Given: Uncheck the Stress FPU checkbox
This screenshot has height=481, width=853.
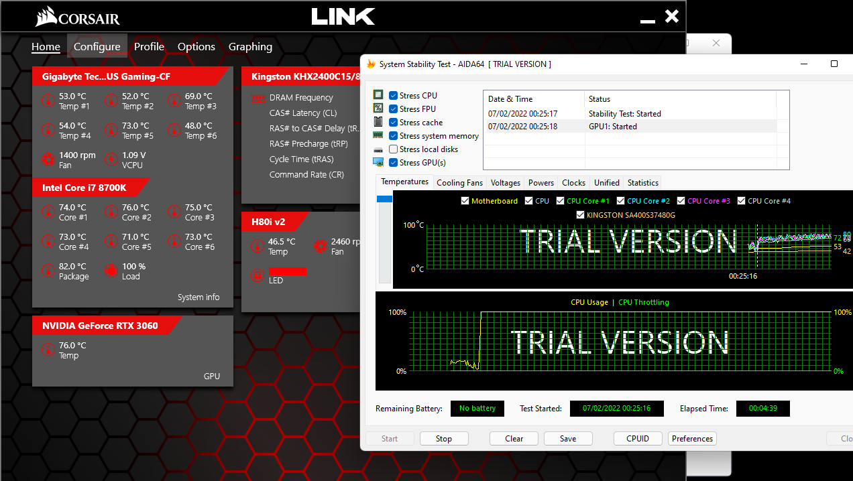Looking at the screenshot, I should click(393, 109).
